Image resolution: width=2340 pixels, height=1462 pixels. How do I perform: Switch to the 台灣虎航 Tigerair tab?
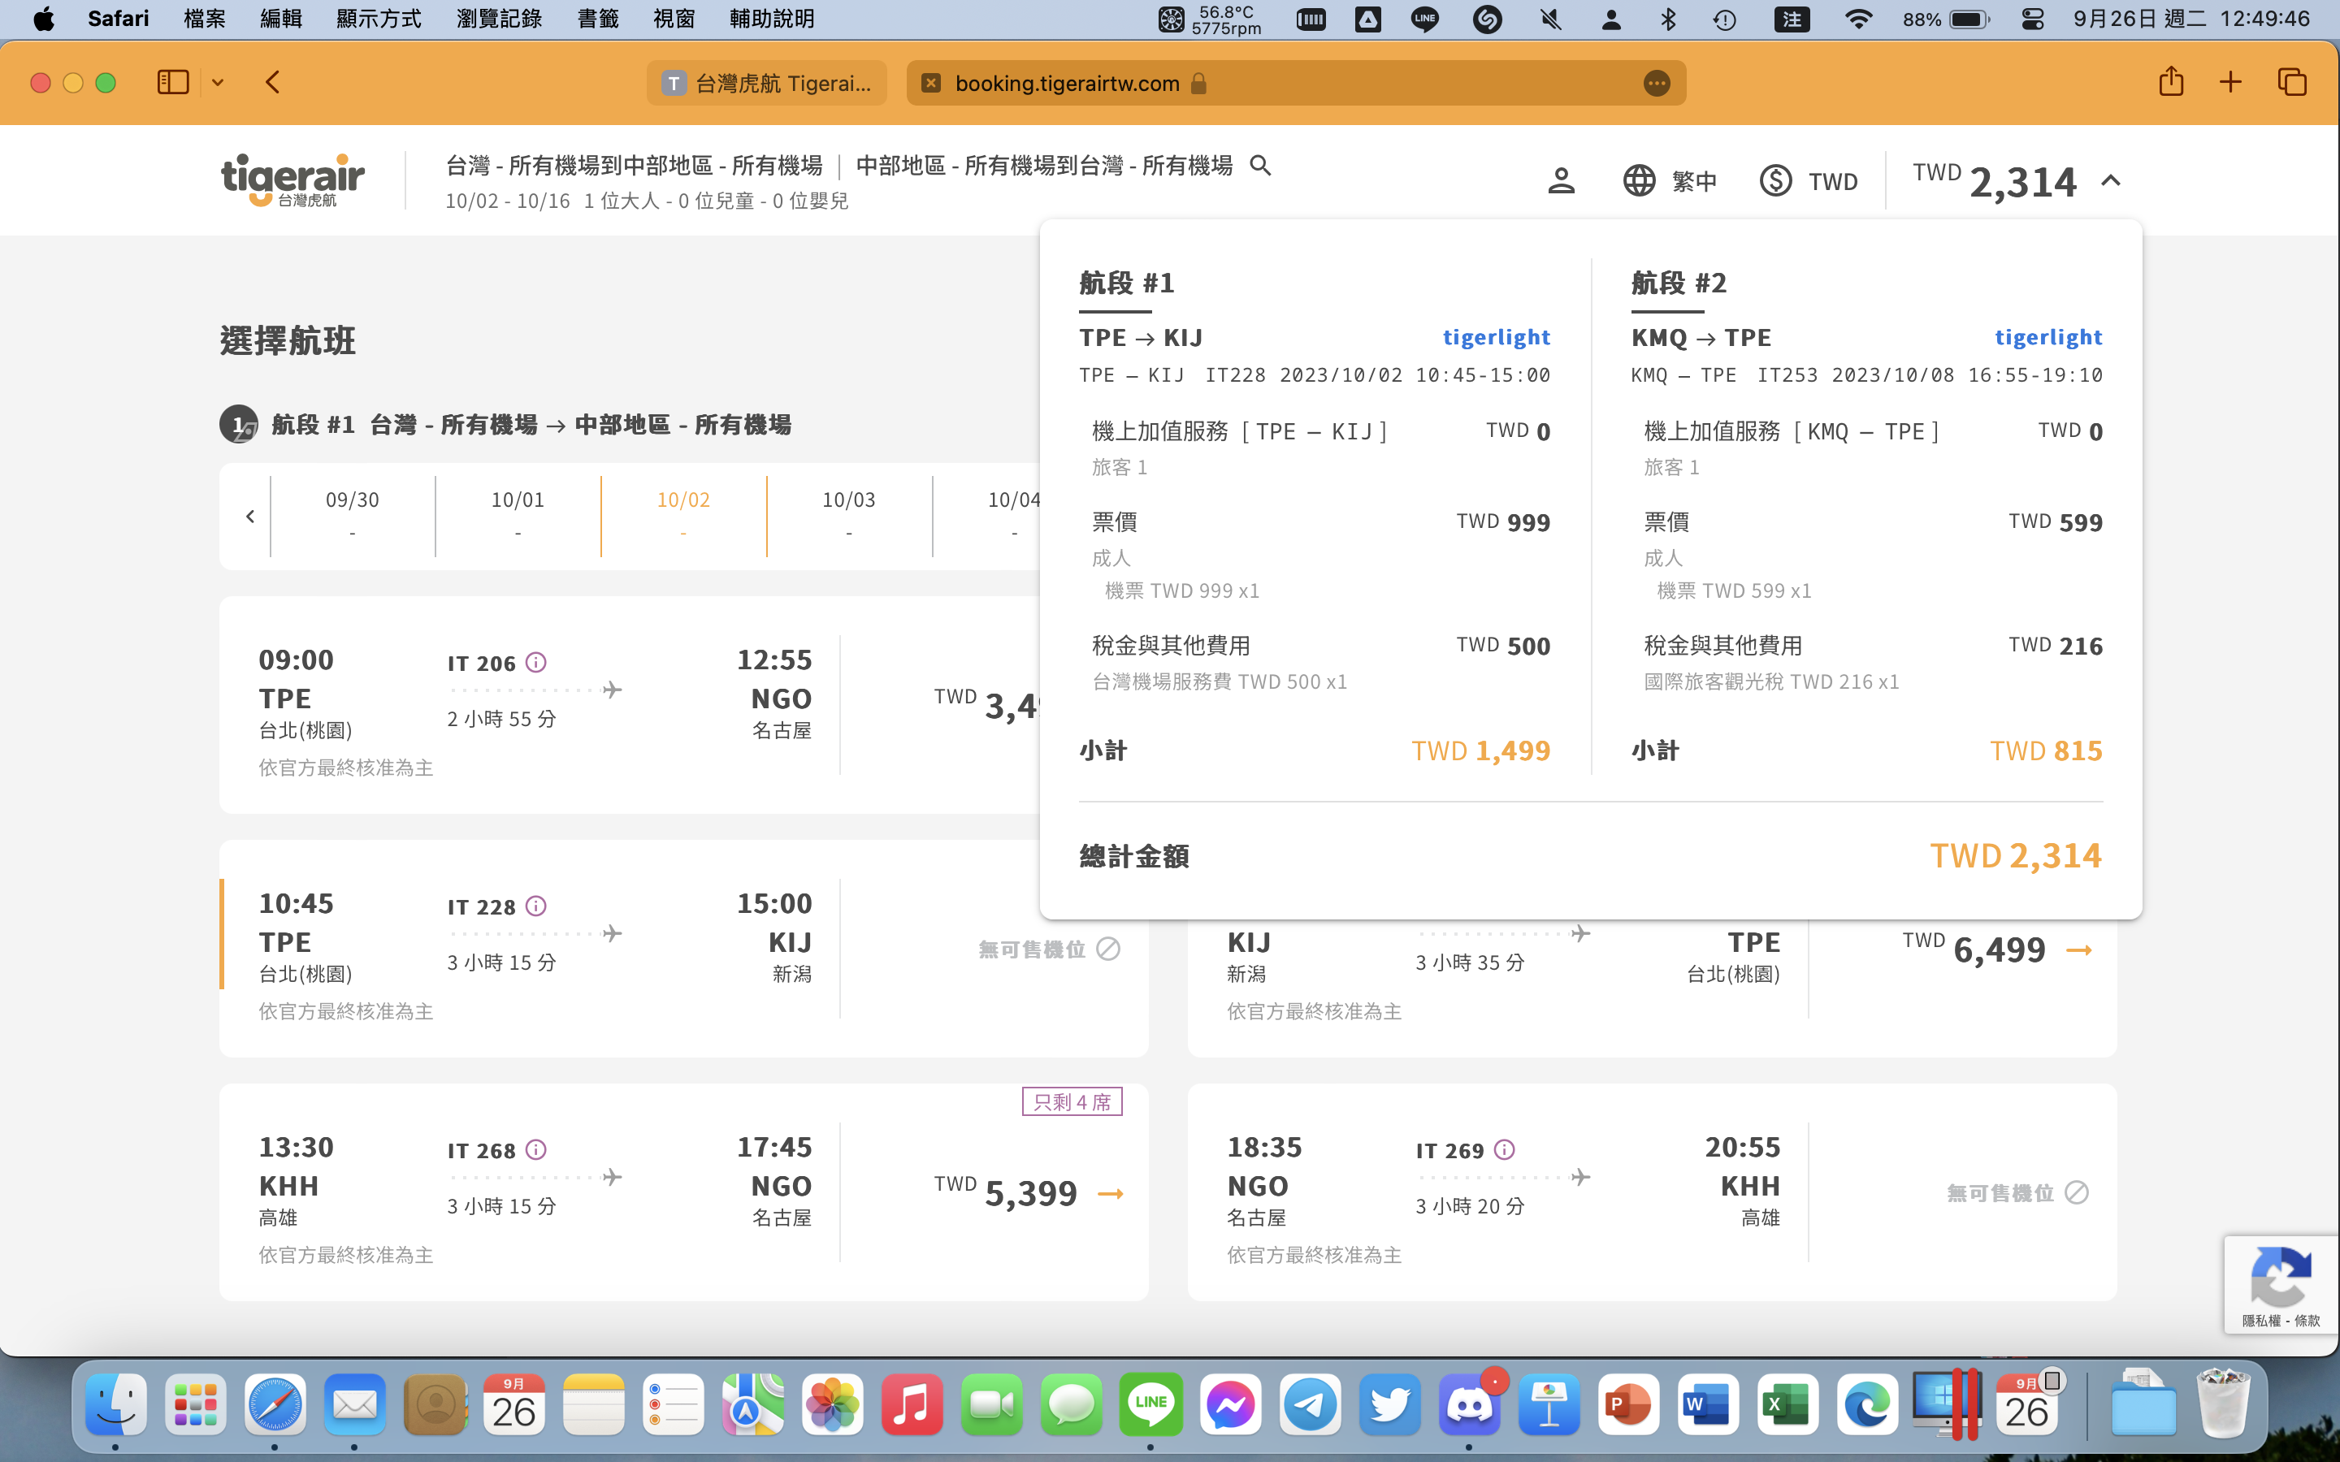tap(767, 83)
